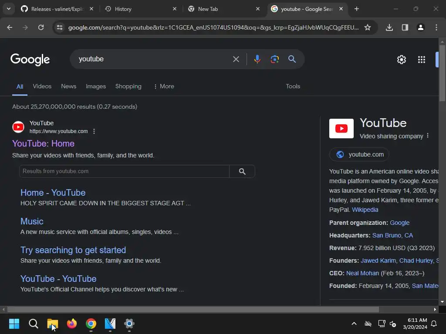This screenshot has height=334, width=446.
Task: Open the Neal Mohan CEO link
Action: (362, 273)
